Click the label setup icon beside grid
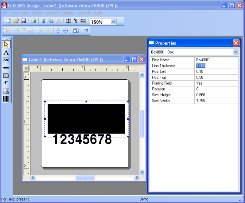This screenshot has height=203, width=245. (76, 21)
